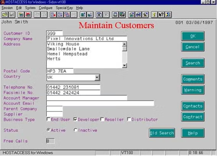Open the Comments button
Viewport: 217px width, 156px height.
[x=193, y=79]
